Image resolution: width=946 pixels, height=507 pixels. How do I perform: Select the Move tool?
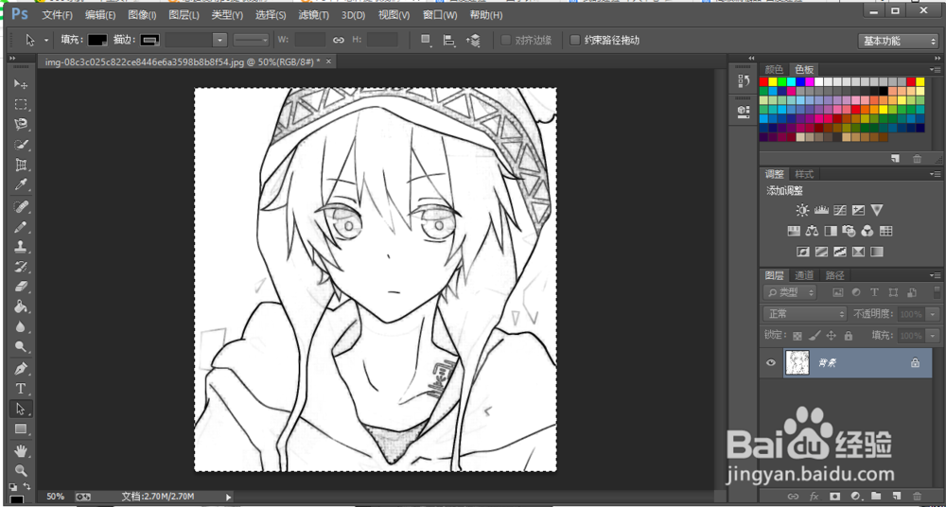pos(21,84)
